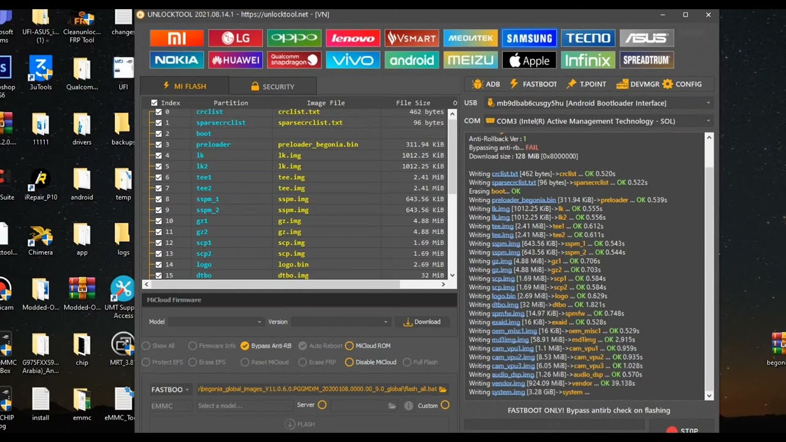
Task: Open the drivers desktop folder
Action: [x=82, y=128]
